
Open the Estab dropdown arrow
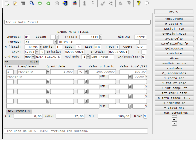(x=57, y=37)
